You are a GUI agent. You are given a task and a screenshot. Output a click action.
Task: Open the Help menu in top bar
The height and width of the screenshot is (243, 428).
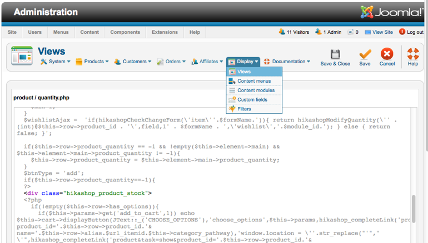tap(195, 32)
